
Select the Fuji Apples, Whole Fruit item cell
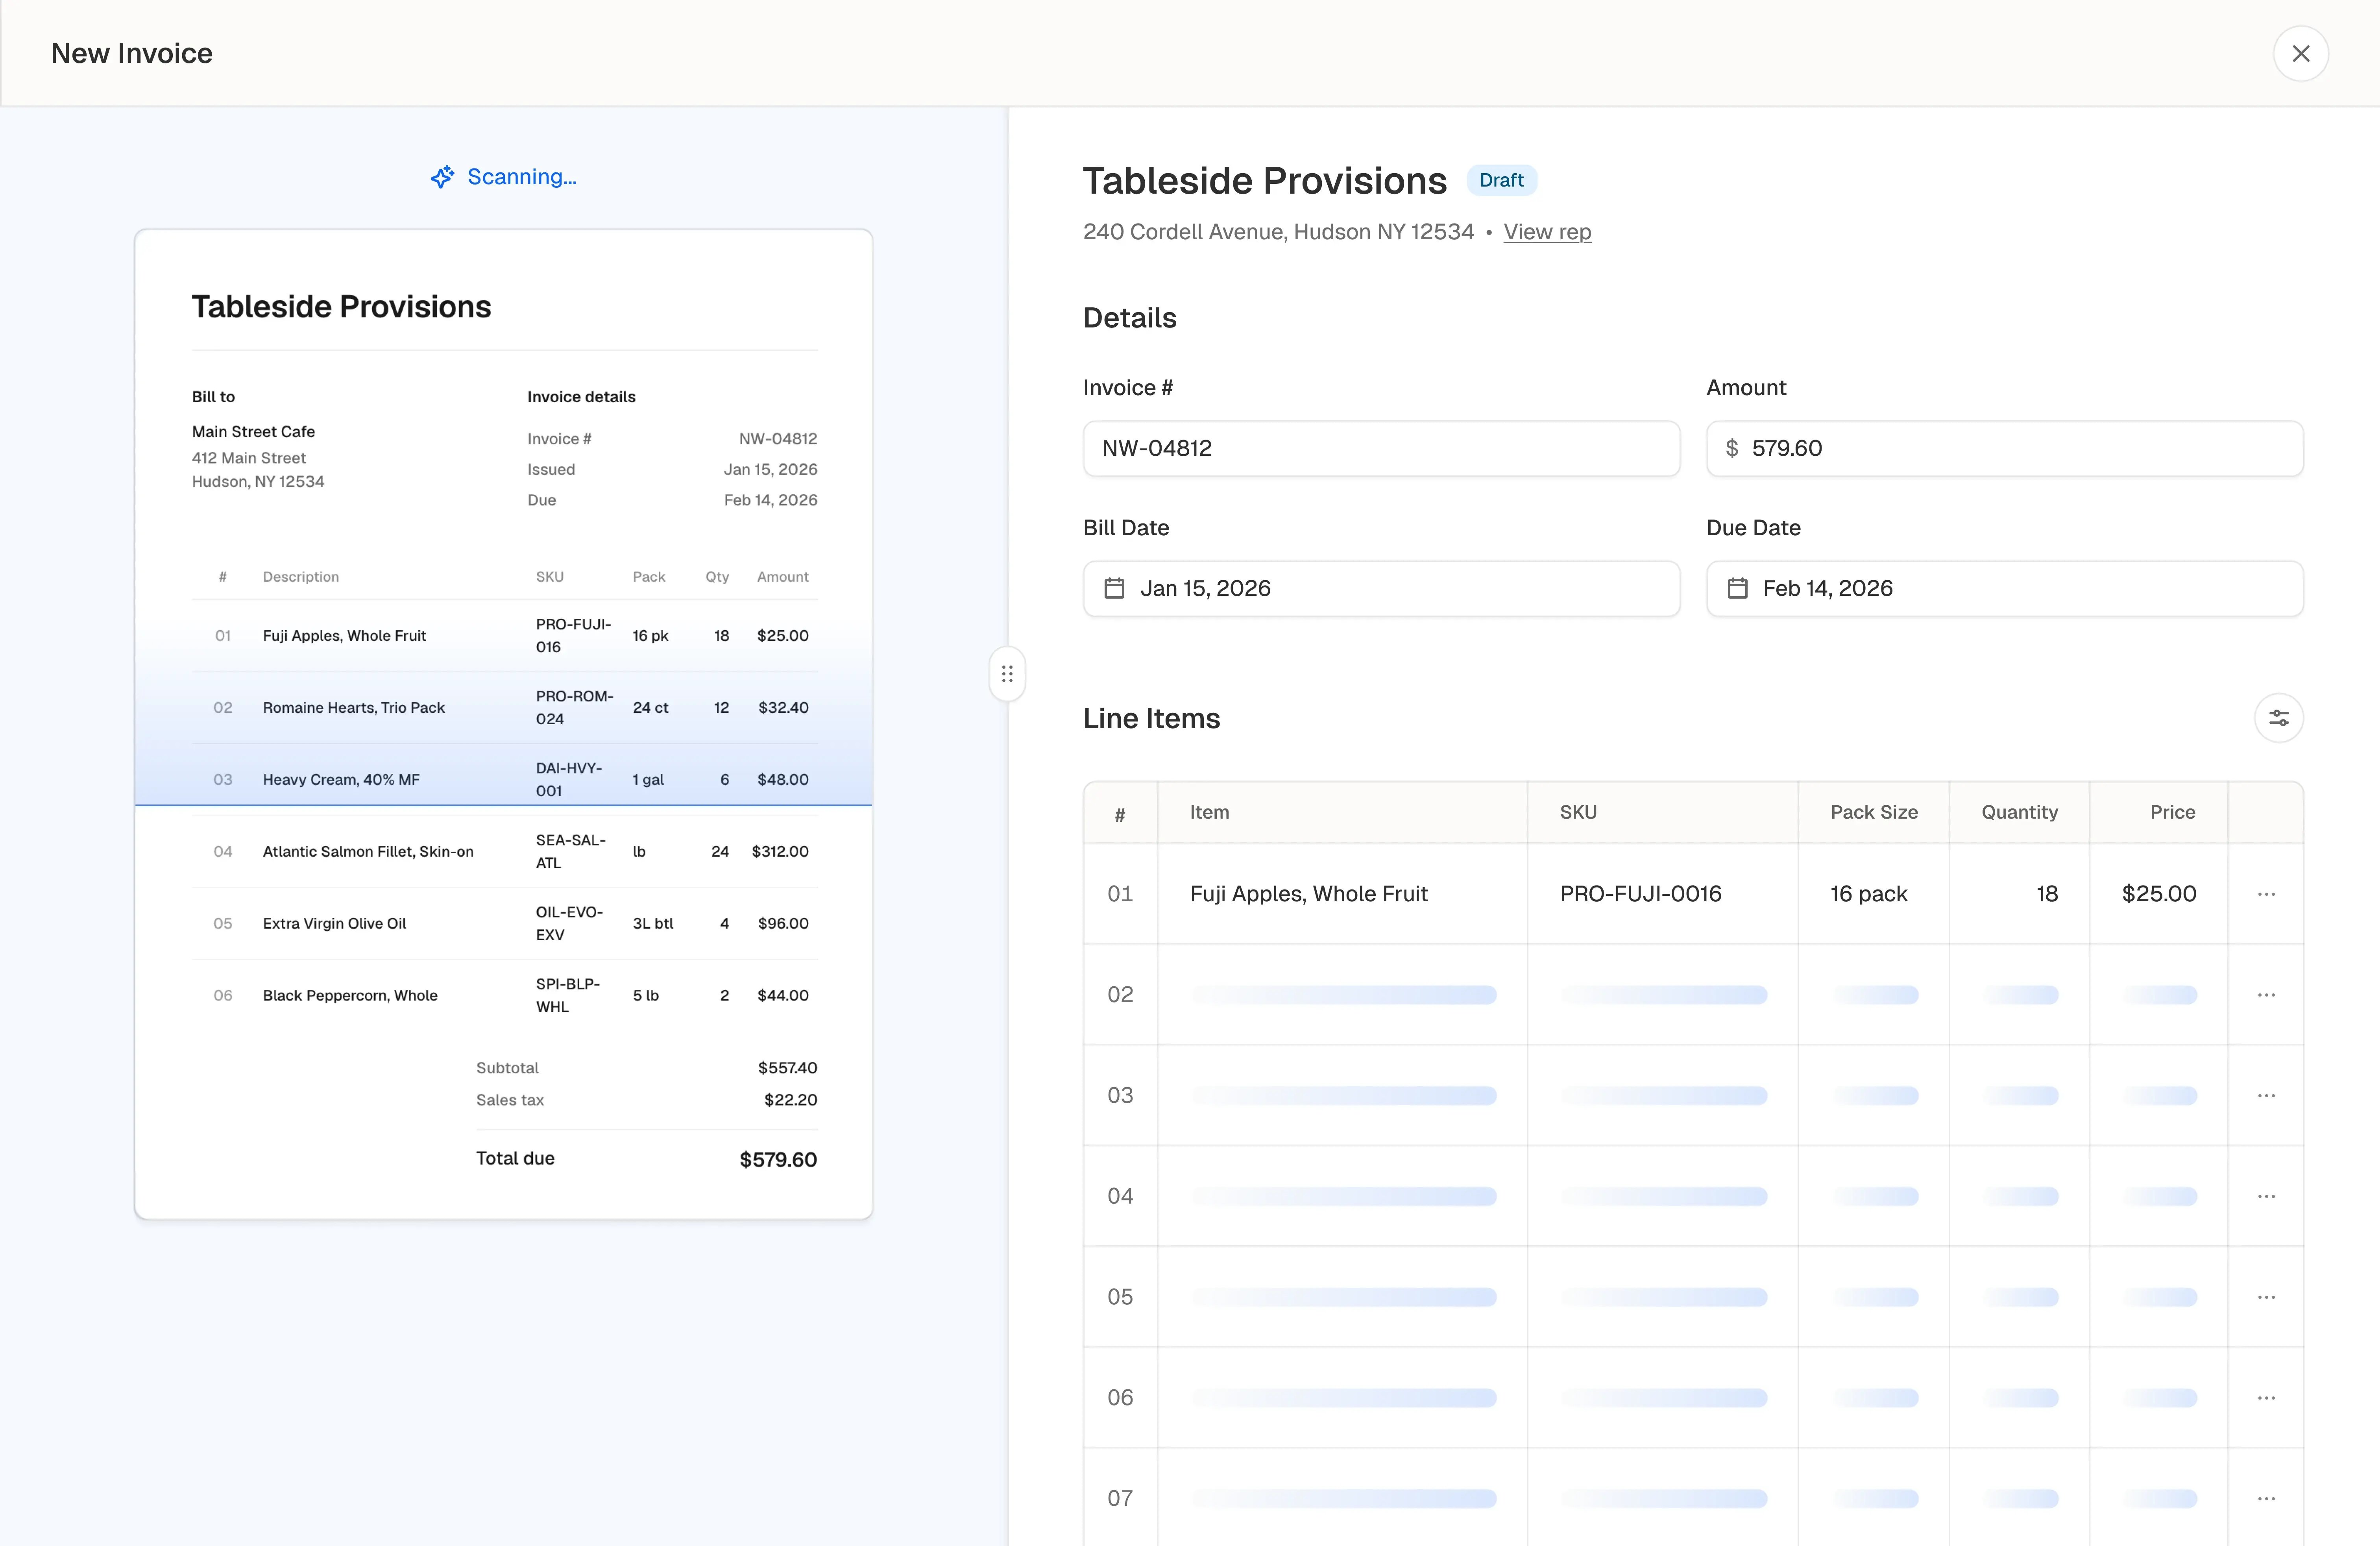(1342, 894)
